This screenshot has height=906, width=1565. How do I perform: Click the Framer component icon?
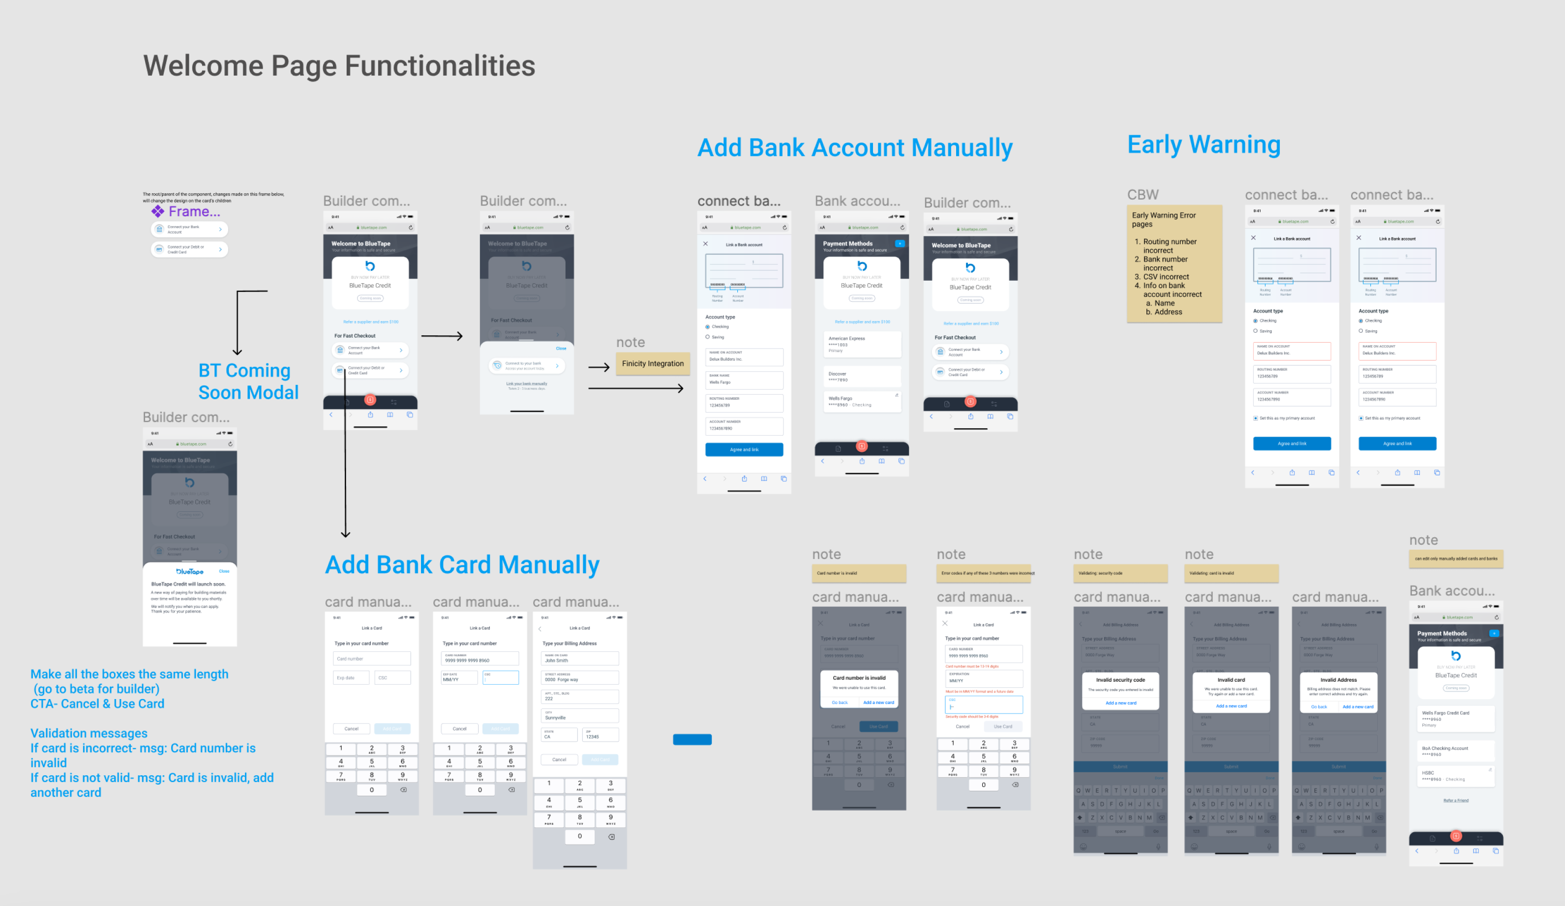pos(158,211)
